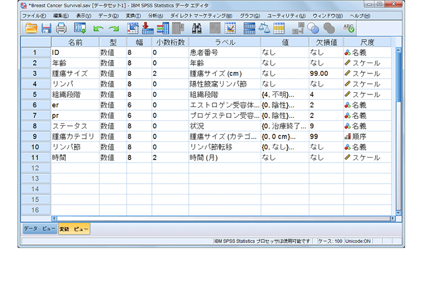This screenshot has height=301, width=422.
Task: Click the name cell pr
Action: pos(75,116)
